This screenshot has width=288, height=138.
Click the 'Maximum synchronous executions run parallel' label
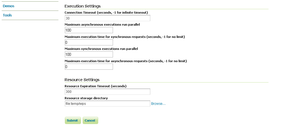click(101, 49)
